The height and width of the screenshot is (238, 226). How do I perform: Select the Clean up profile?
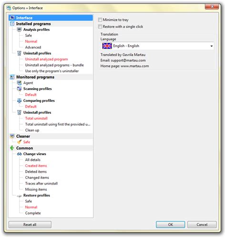(32, 130)
